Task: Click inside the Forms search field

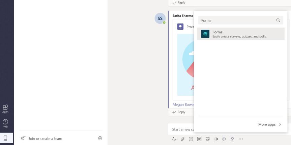Action: (236, 21)
